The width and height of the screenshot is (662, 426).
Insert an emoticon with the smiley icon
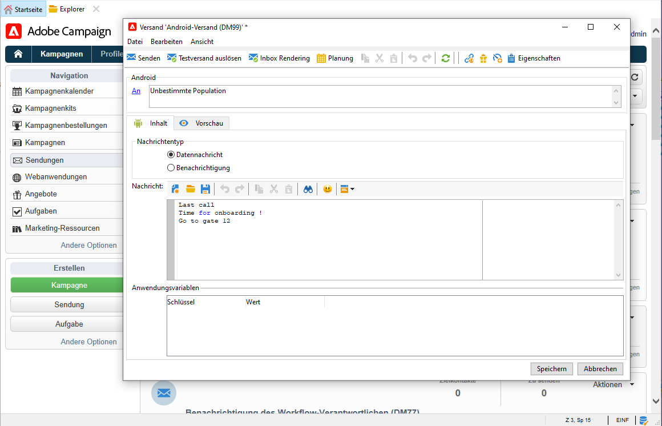327,189
